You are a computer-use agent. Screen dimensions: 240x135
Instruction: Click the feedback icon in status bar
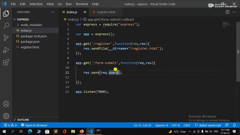click(227, 125)
